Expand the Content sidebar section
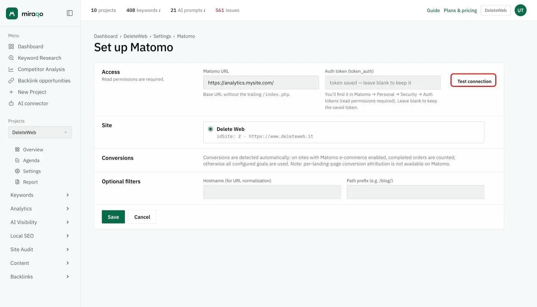The height and width of the screenshot is (307, 537). coord(40,263)
